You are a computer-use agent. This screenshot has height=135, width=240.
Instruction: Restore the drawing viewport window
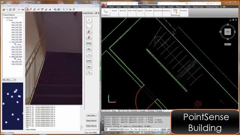(x=233, y=20)
